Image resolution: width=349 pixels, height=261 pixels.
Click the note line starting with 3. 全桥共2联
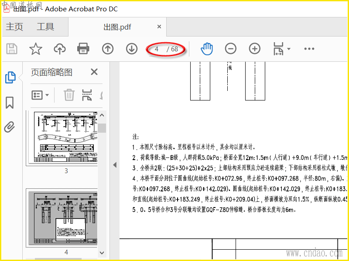240,168
